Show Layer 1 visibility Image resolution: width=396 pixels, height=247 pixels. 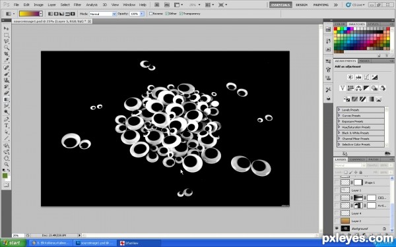(x=337, y=190)
